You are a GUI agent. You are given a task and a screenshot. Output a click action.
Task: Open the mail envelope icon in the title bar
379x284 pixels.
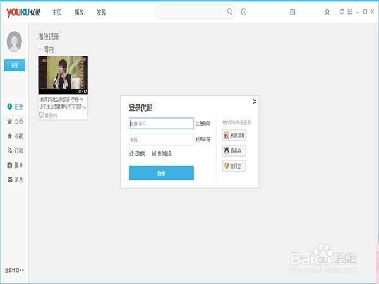[292, 12]
